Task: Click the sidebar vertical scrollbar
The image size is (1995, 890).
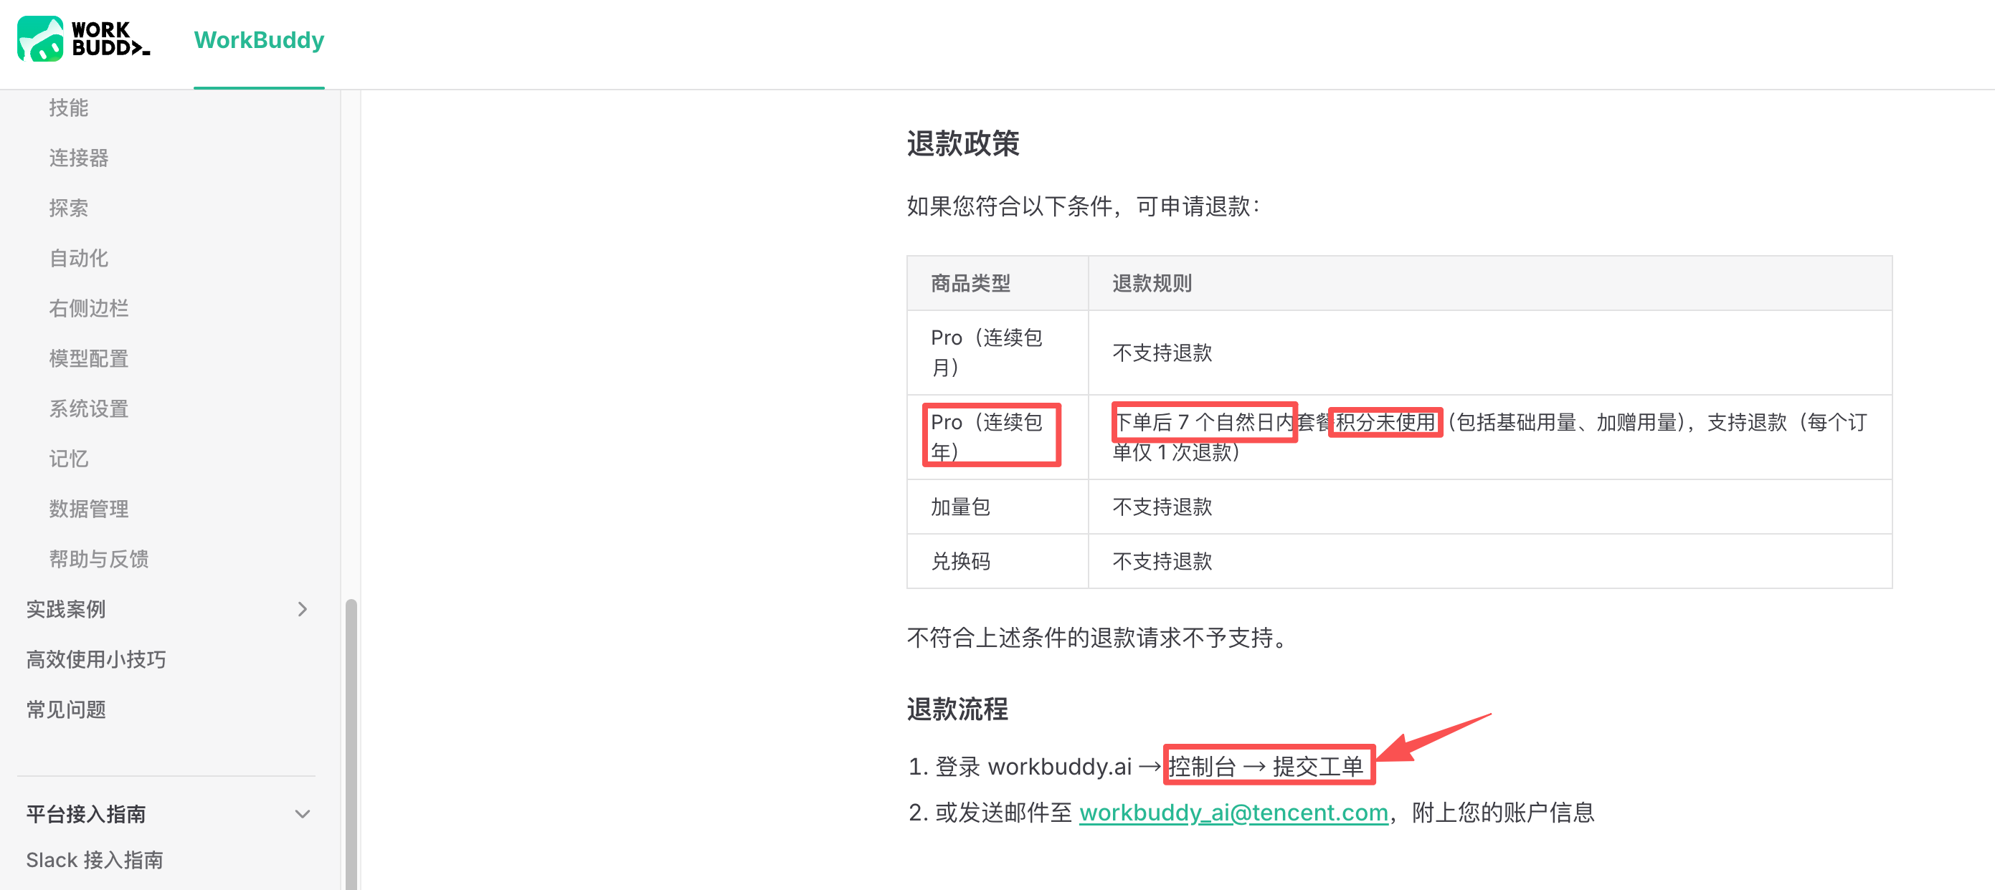Action: pos(351,744)
